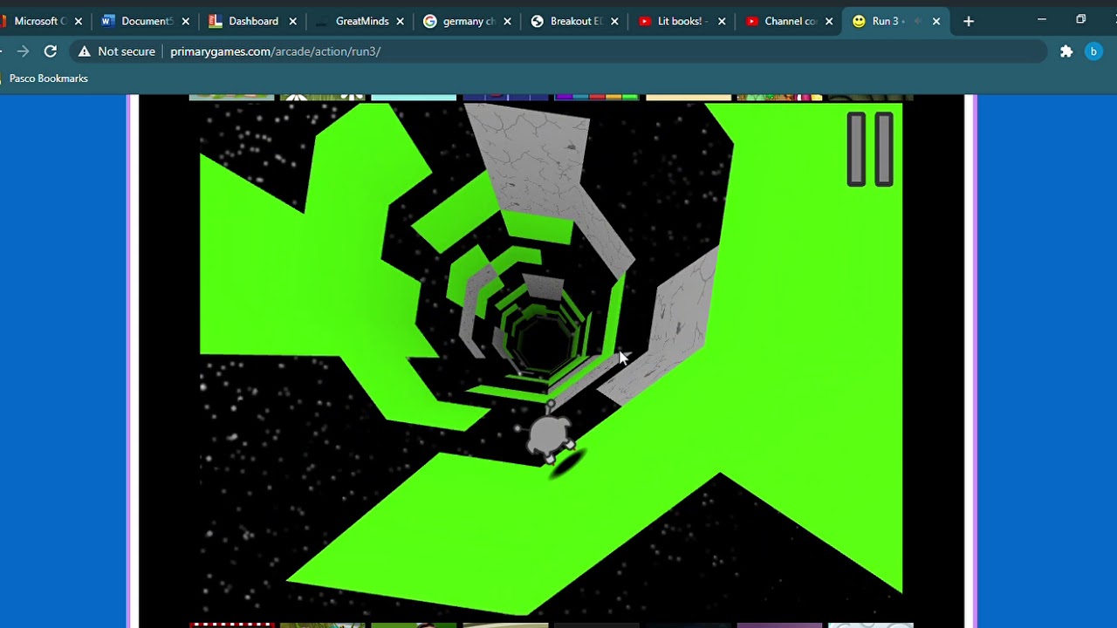Close the Lit books! tab

722,21
